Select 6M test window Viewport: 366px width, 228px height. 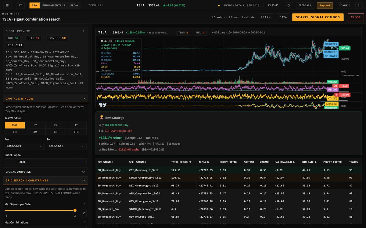click(x=15, y=132)
